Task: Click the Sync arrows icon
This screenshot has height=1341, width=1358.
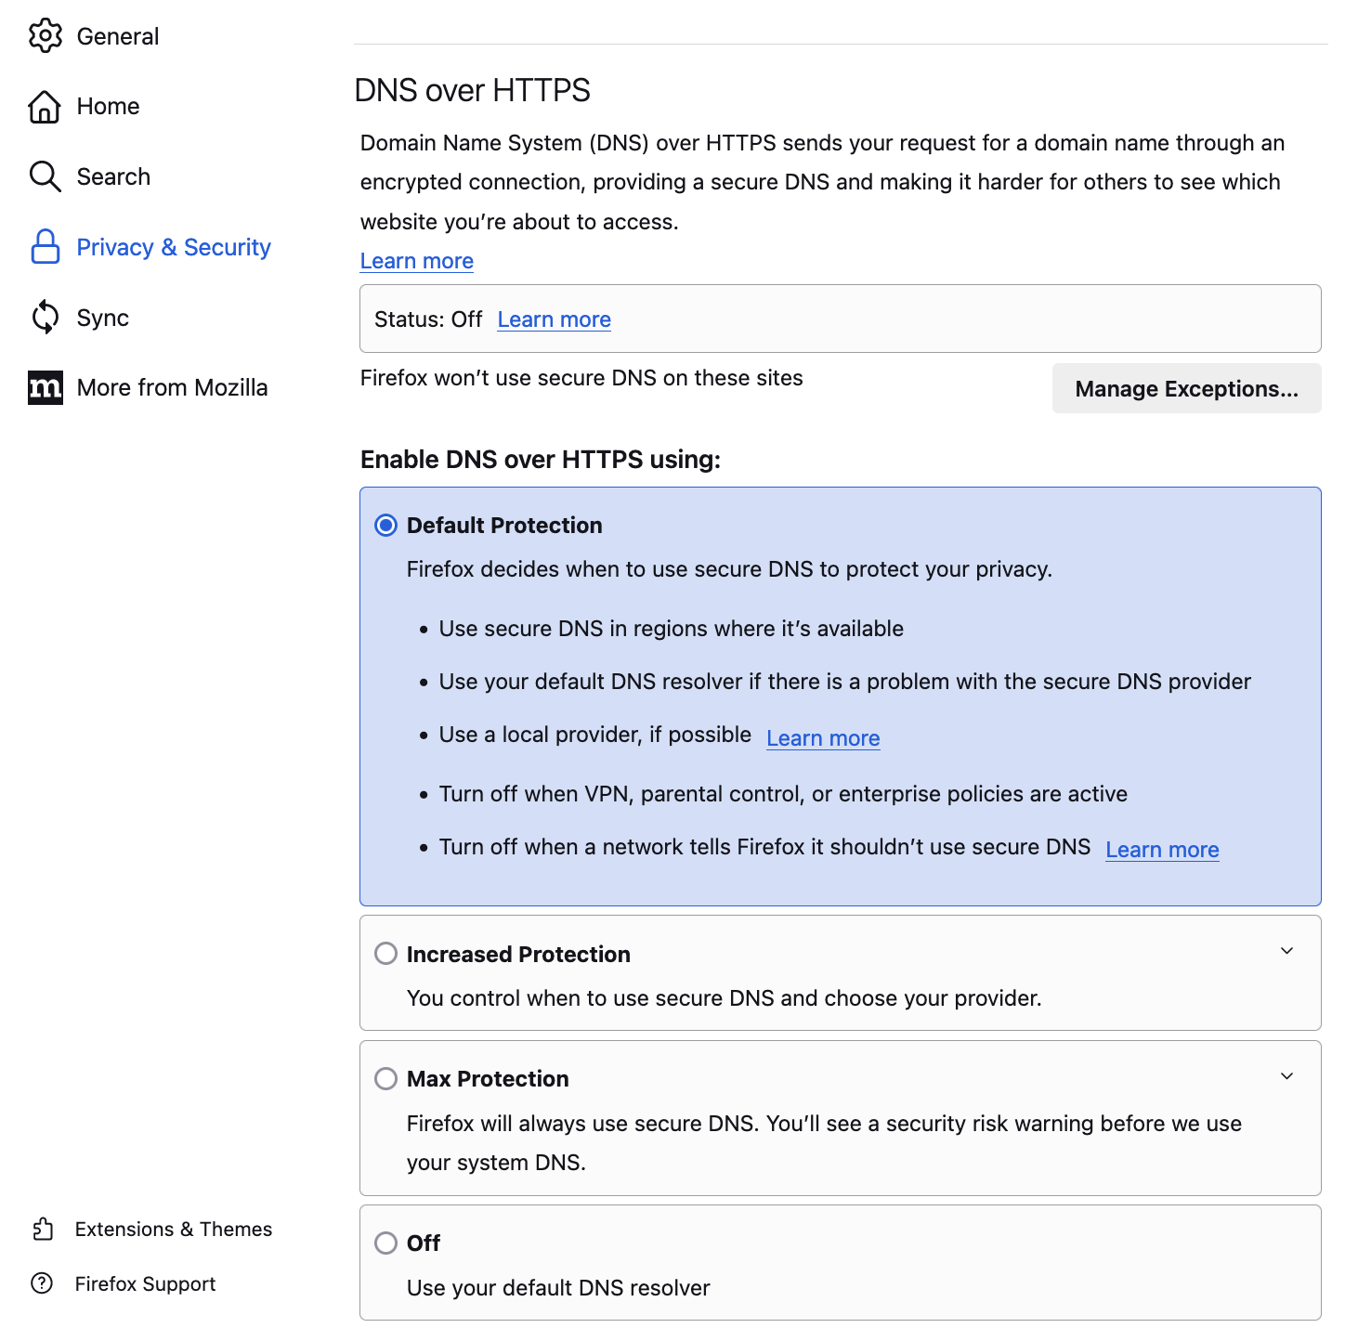Action: pos(45,318)
